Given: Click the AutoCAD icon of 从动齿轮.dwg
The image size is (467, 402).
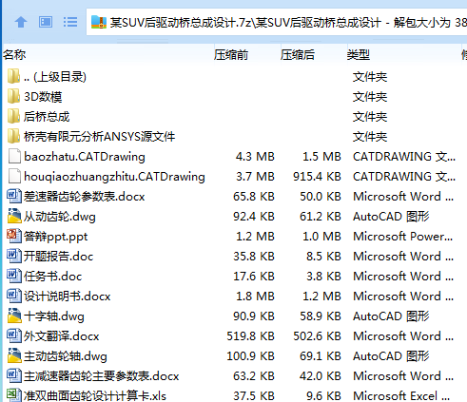Looking at the screenshot, I should click(14, 217).
